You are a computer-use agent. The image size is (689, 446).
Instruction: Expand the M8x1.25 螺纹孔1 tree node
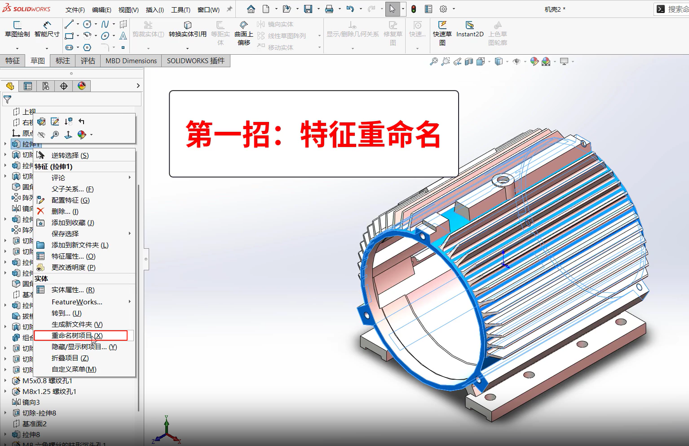(x=5, y=391)
